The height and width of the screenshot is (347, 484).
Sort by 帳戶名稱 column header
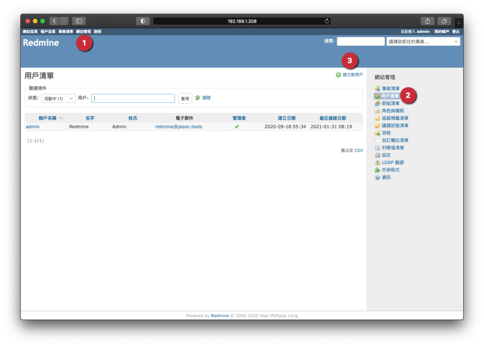(47, 118)
